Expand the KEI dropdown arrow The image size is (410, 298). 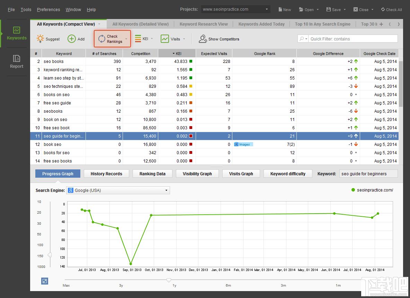pyautogui.click(x=152, y=39)
